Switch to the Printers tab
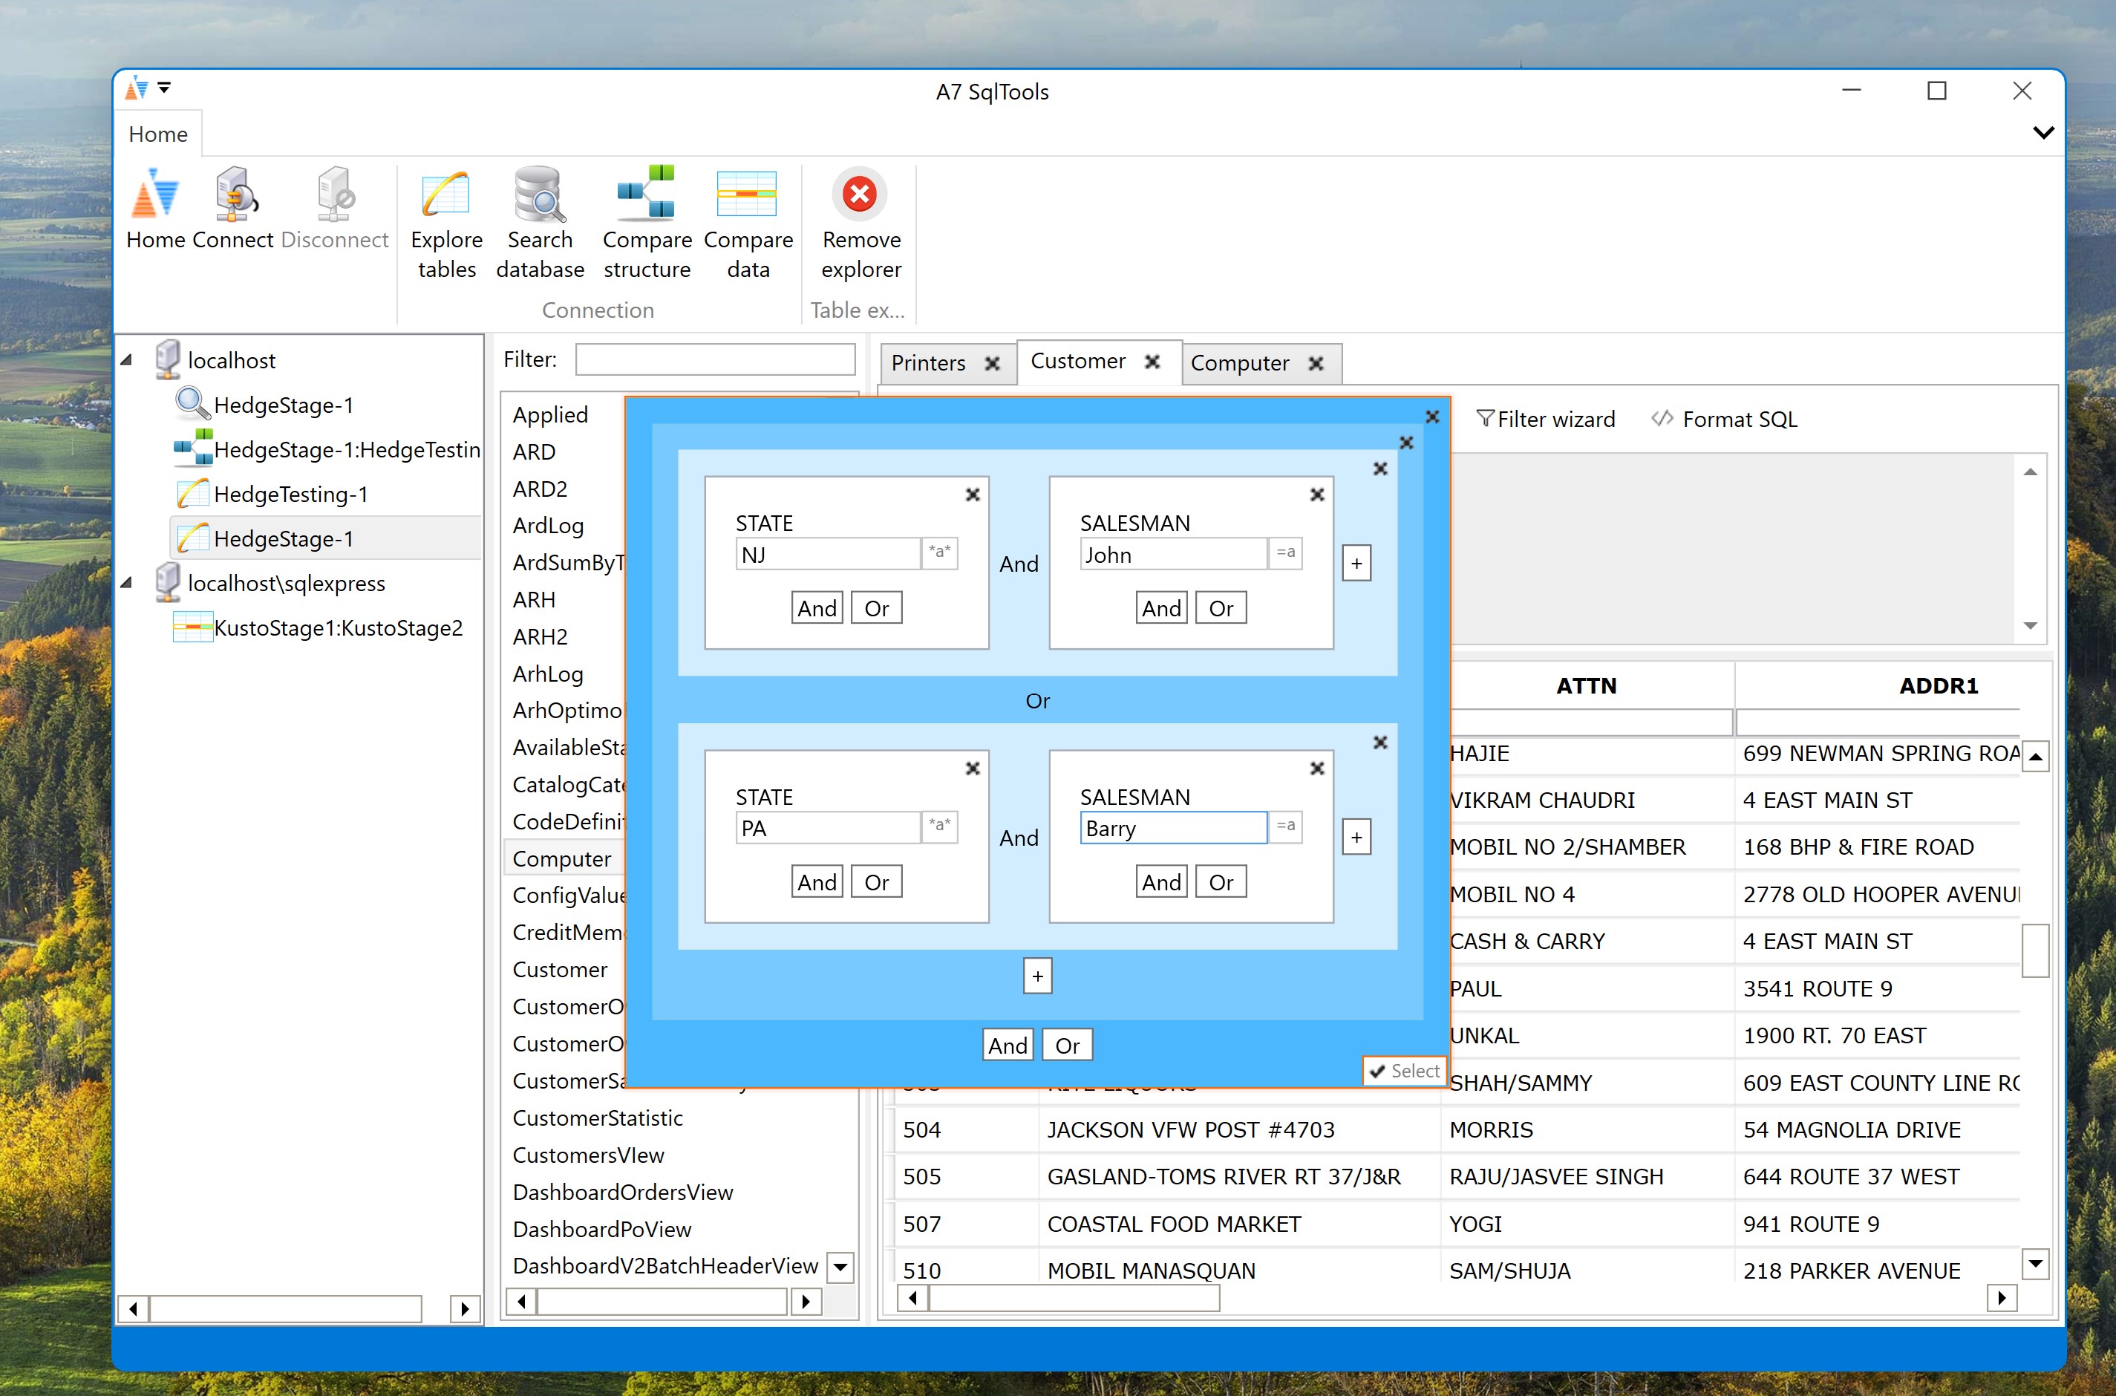This screenshot has height=1396, width=2116. pyautogui.click(x=927, y=363)
